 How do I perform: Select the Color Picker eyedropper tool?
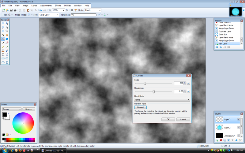point(7,47)
